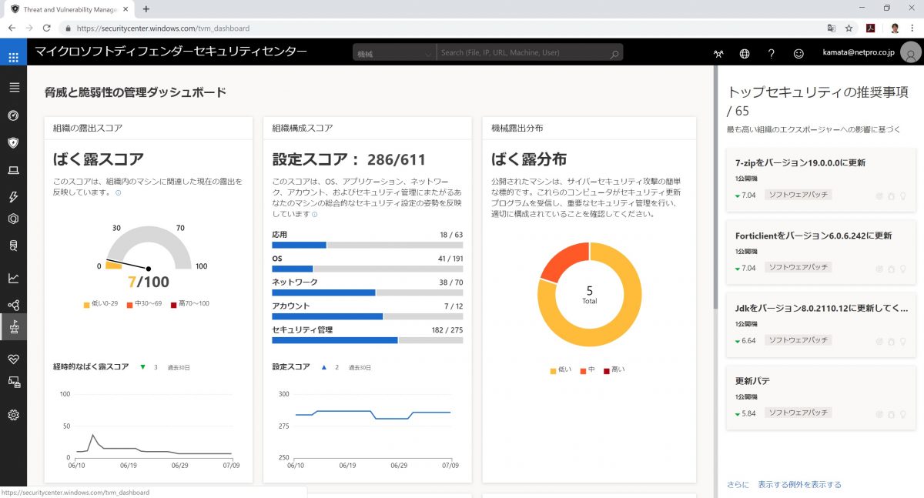Click the ネットワーク score progress bar
This screenshot has height=498, width=924.
point(367,292)
